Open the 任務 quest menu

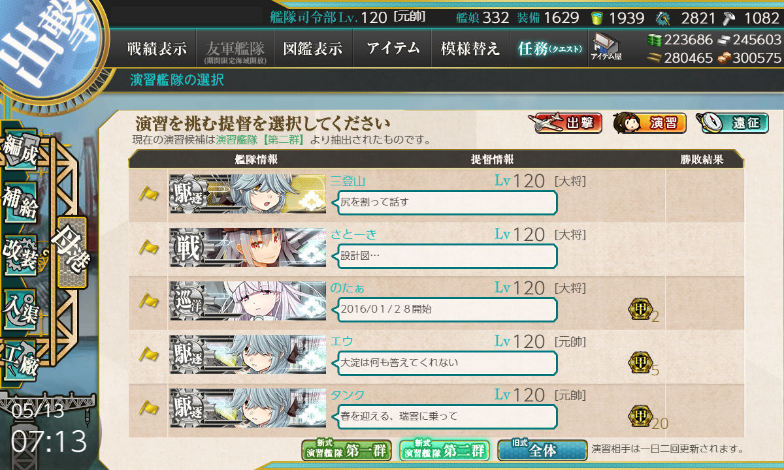point(549,48)
